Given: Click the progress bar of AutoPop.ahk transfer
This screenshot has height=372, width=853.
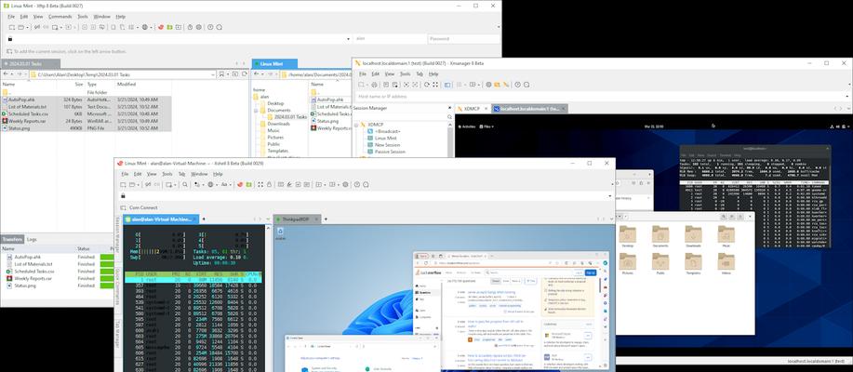Looking at the screenshot, I should point(107,257).
